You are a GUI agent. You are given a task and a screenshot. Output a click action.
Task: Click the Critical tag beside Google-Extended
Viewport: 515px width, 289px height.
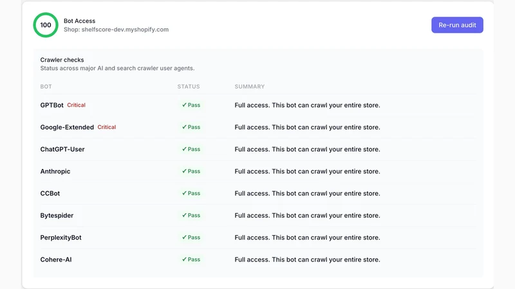point(107,127)
